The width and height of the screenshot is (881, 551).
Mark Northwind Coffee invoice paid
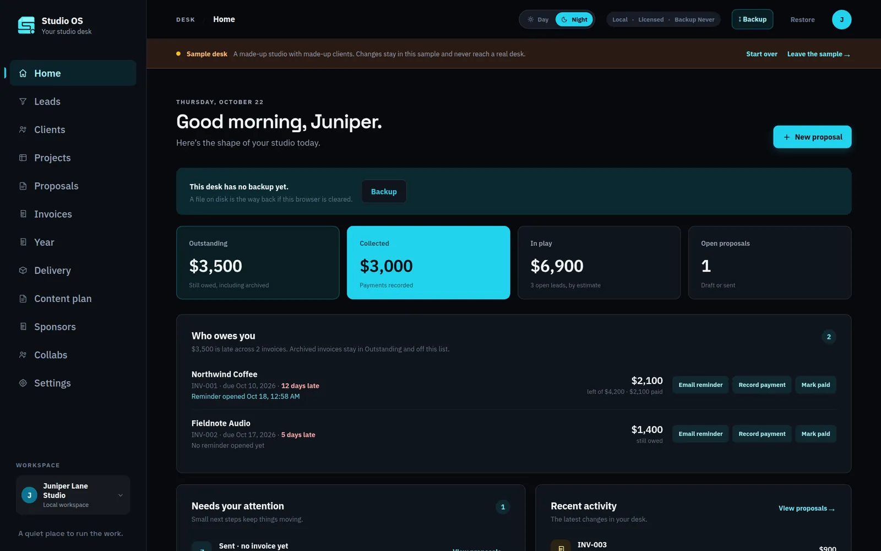(x=815, y=385)
